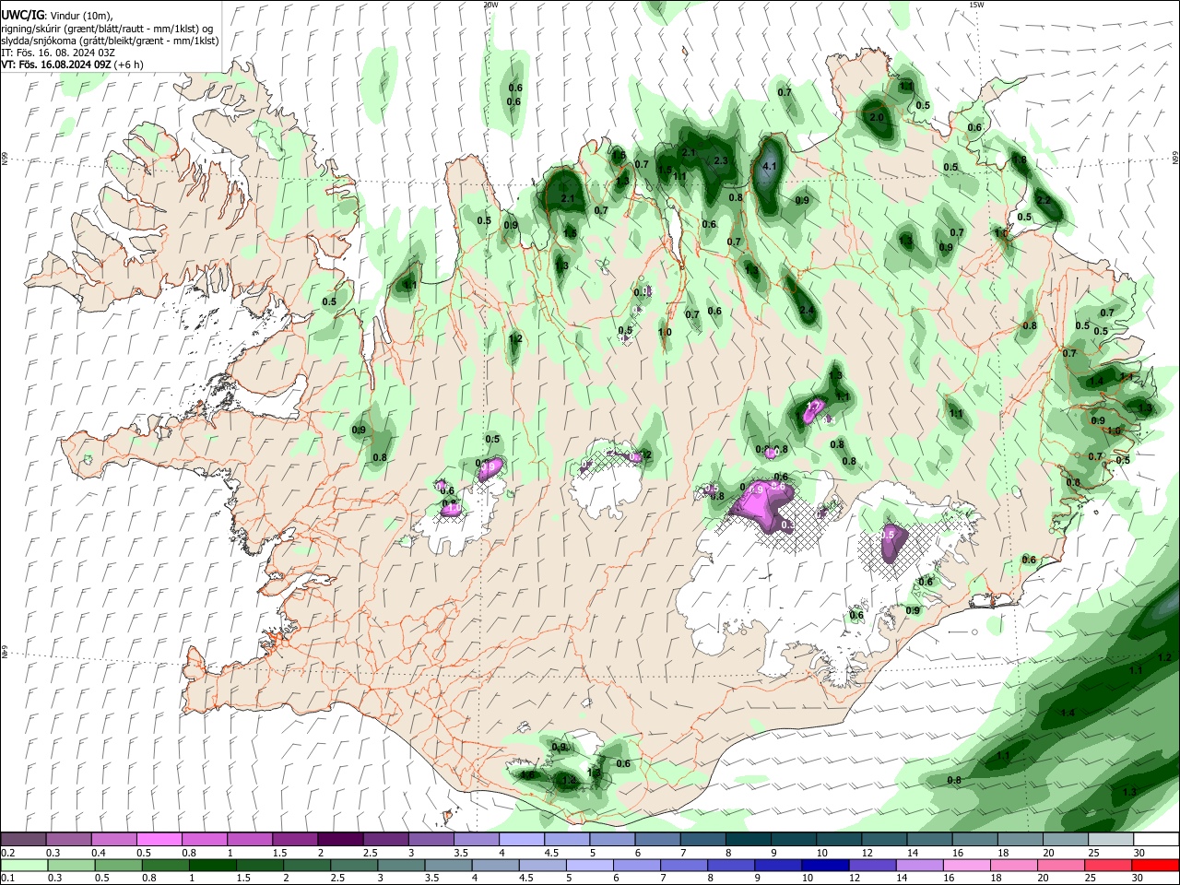Click the dark green swatch labeled 1 in lower legend
The image size is (1180, 885).
coord(212,865)
